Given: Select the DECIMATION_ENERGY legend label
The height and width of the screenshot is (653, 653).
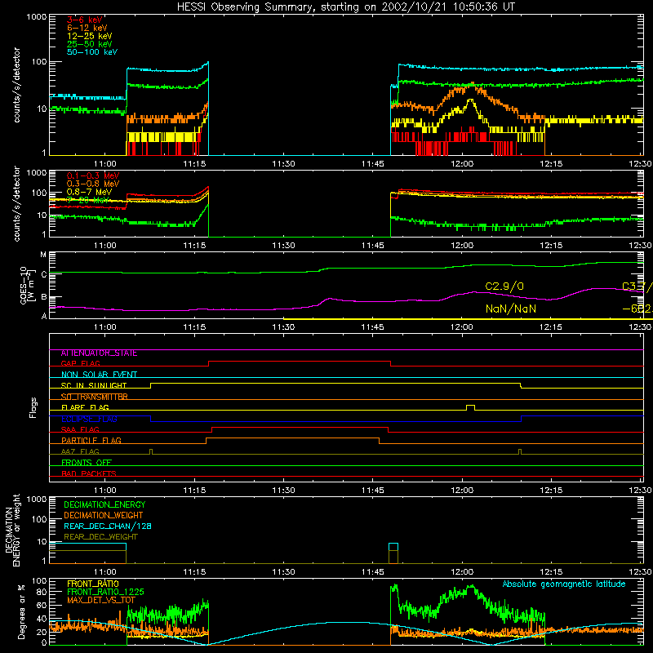Looking at the screenshot, I should [104, 504].
